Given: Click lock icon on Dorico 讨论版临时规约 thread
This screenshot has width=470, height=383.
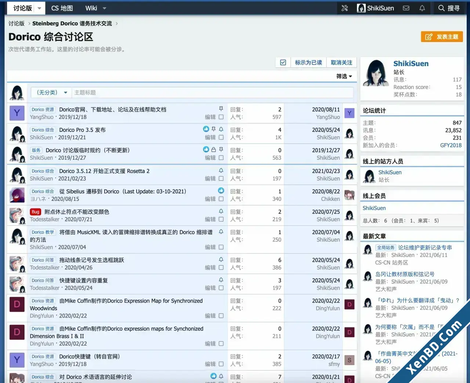Looking at the screenshot, I should (214, 149).
